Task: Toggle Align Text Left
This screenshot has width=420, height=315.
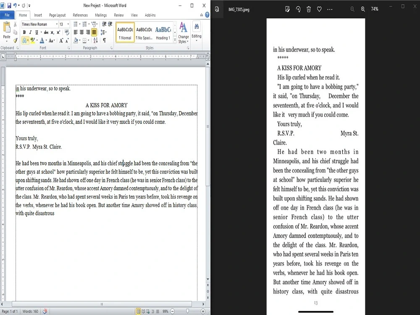Action: point(76,32)
